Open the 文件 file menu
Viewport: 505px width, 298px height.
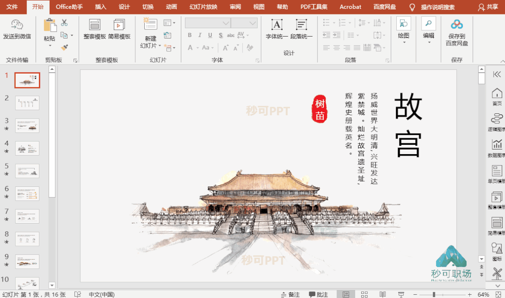tap(12, 7)
